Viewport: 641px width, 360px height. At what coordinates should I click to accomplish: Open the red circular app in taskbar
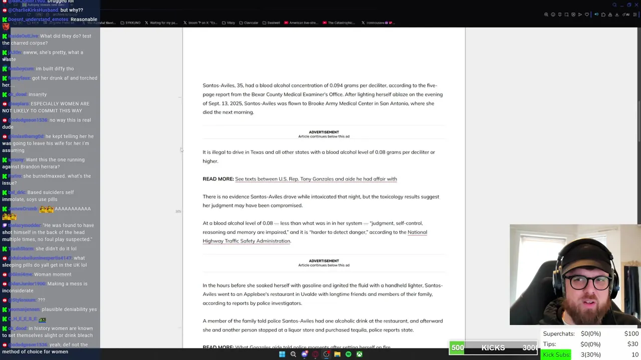coord(315,354)
